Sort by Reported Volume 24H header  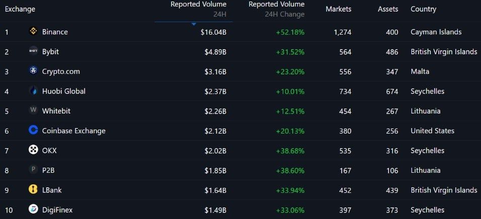coord(198,9)
